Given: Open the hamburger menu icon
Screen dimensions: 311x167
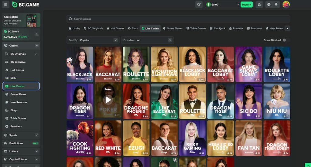Looking at the screenshot, I should [x=5, y=5].
